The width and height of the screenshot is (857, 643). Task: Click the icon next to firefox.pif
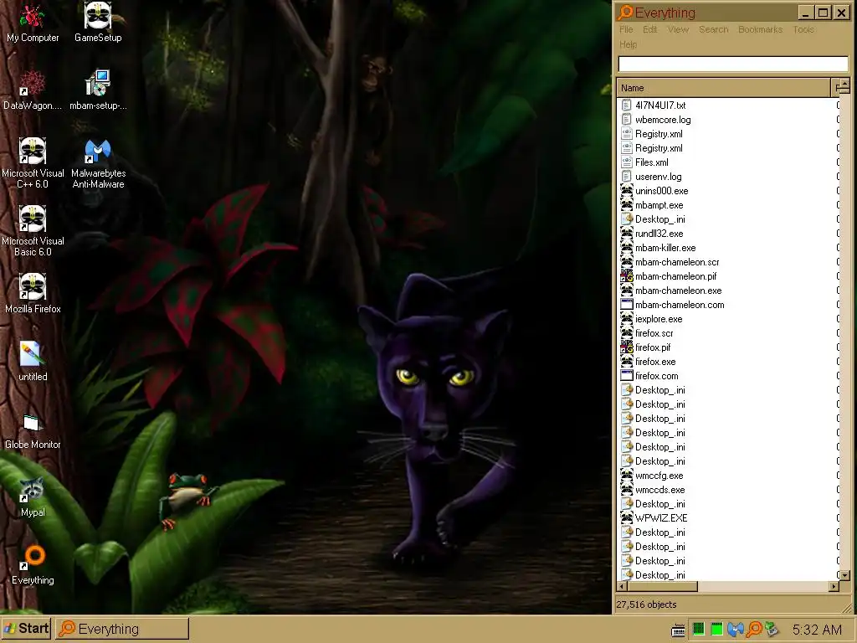coord(627,347)
